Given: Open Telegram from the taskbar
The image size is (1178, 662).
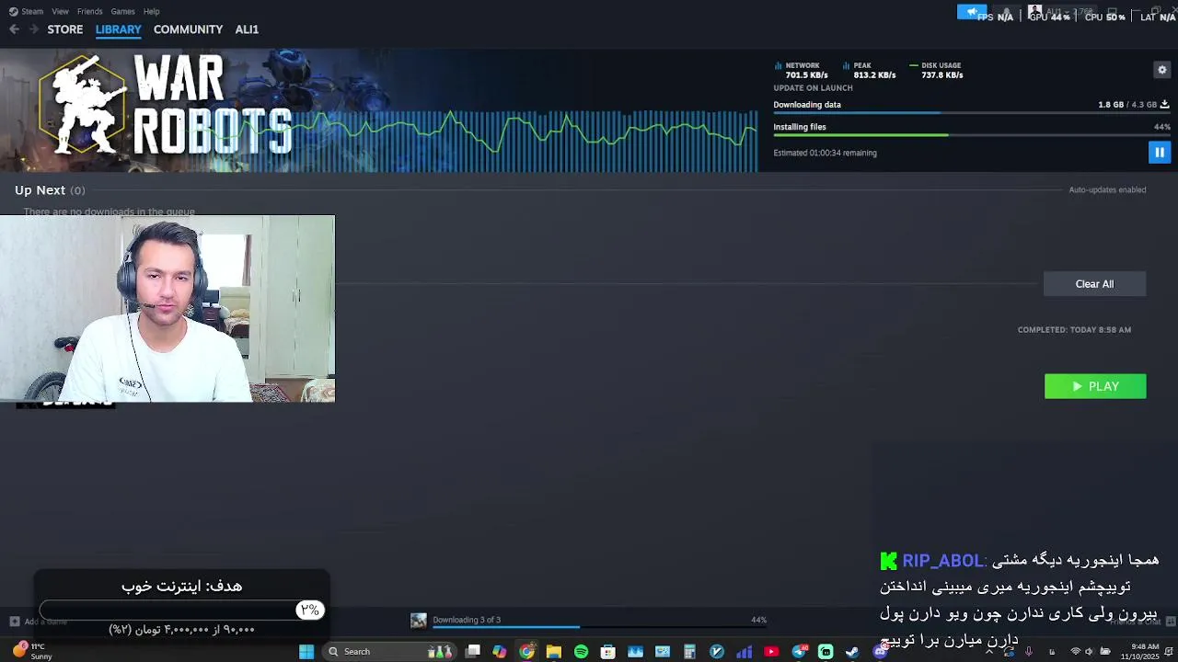Looking at the screenshot, I should 799,652.
